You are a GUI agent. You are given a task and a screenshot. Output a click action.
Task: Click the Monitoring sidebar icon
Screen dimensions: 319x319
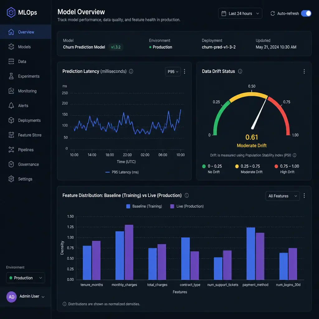click(x=11, y=91)
